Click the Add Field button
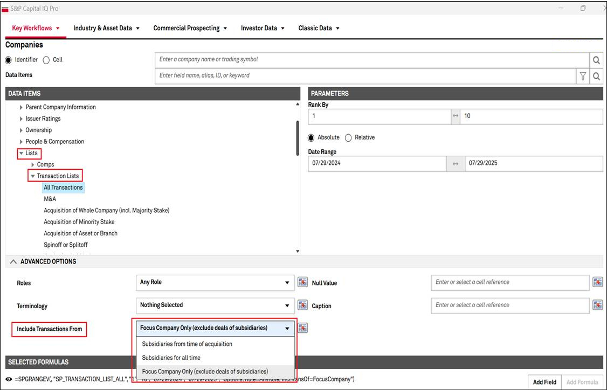Viewport: 607px width, 390px height. (x=544, y=382)
